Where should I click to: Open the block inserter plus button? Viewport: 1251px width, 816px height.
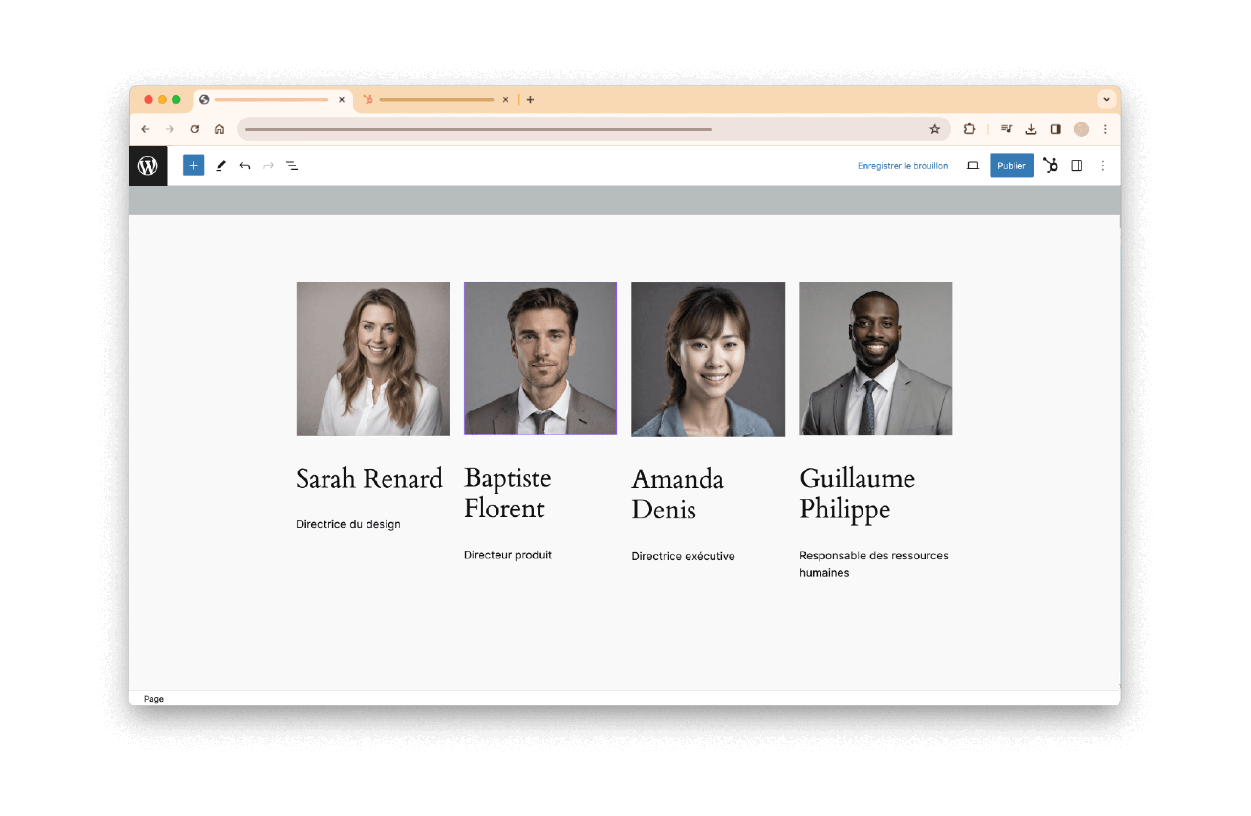coord(194,166)
